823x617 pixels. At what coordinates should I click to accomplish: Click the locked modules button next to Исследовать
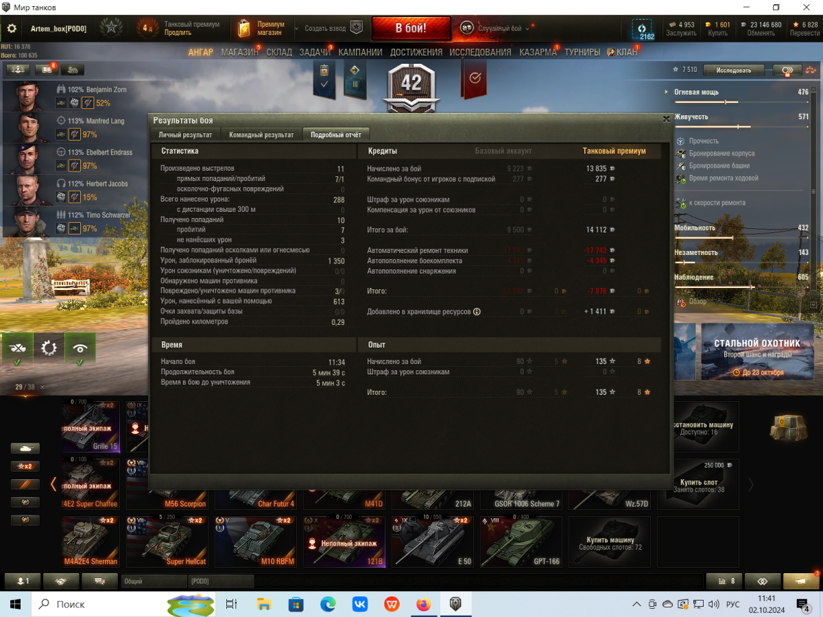[787, 70]
